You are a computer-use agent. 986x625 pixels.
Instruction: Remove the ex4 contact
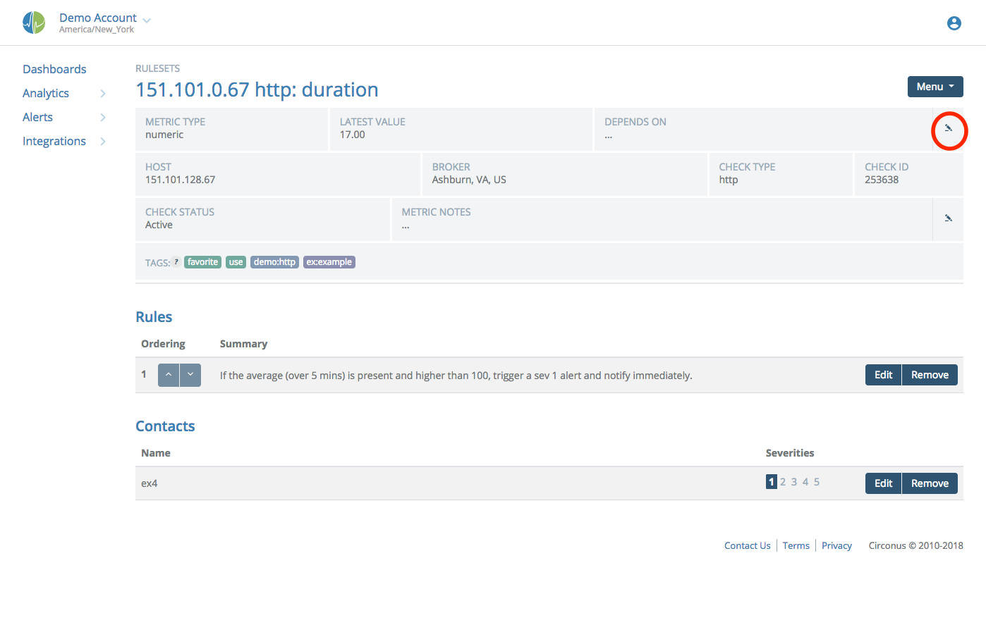click(930, 483)
